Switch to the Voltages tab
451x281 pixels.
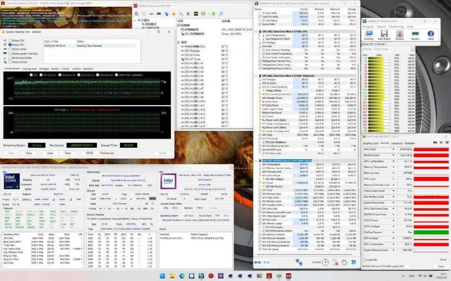(x=44, y=69)
